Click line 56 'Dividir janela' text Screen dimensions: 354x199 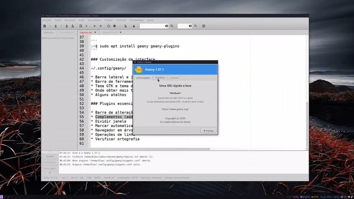tap(111, 122)
